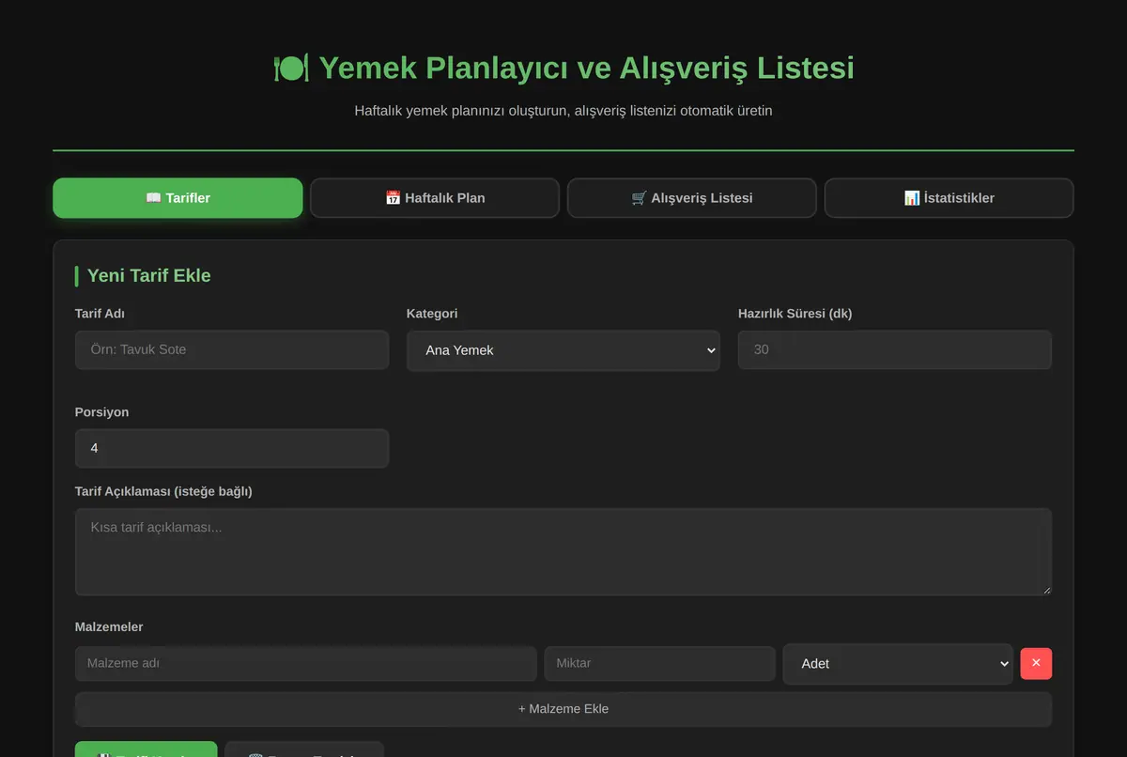Open the Adet unit dropdown
1127x757 pixels.
(898, 664)
